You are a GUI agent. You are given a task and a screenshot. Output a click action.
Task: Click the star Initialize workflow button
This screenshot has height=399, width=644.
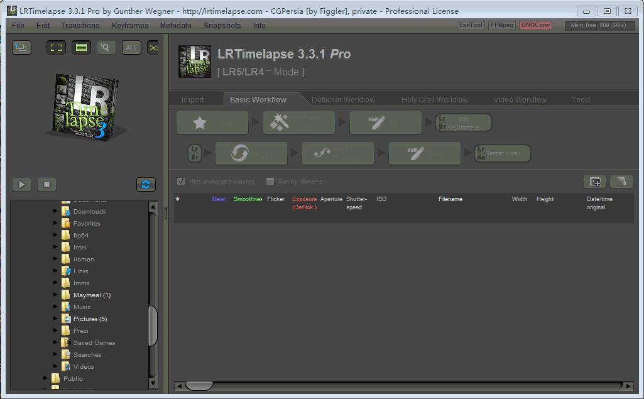(x=212, y=123)
